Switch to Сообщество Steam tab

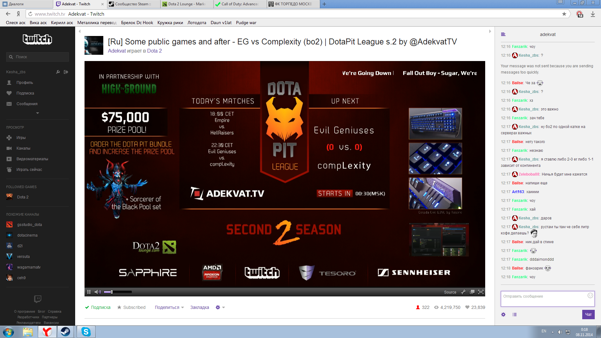click(x=133, y=4)
